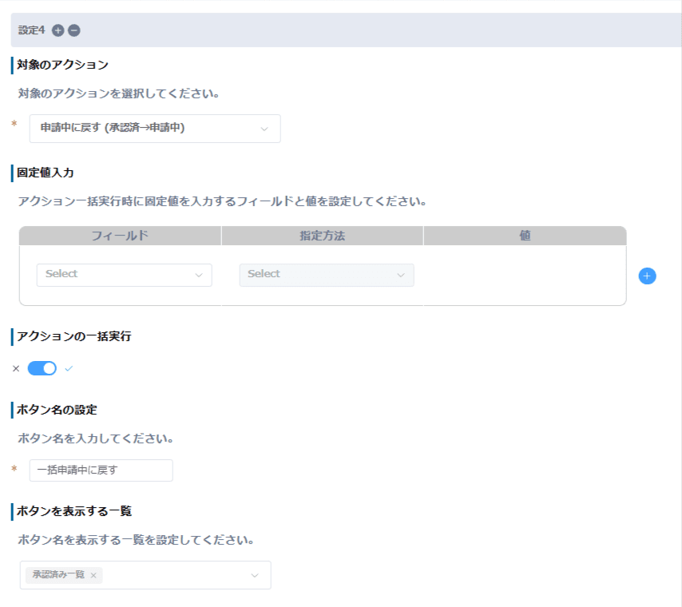Click the ボタン名 input containing 一括申請中に戻す
Viewport: 682px width, 607px height.
(101, 470)
